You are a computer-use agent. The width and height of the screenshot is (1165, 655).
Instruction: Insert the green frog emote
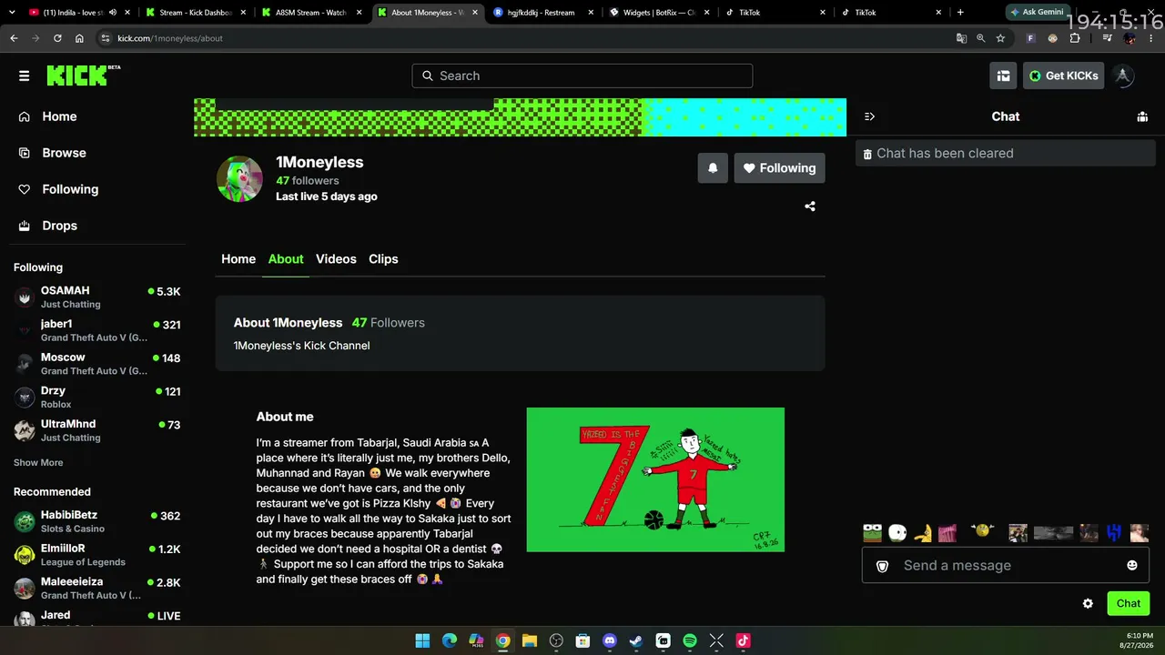pyautogui.click(x=873, y=533)
